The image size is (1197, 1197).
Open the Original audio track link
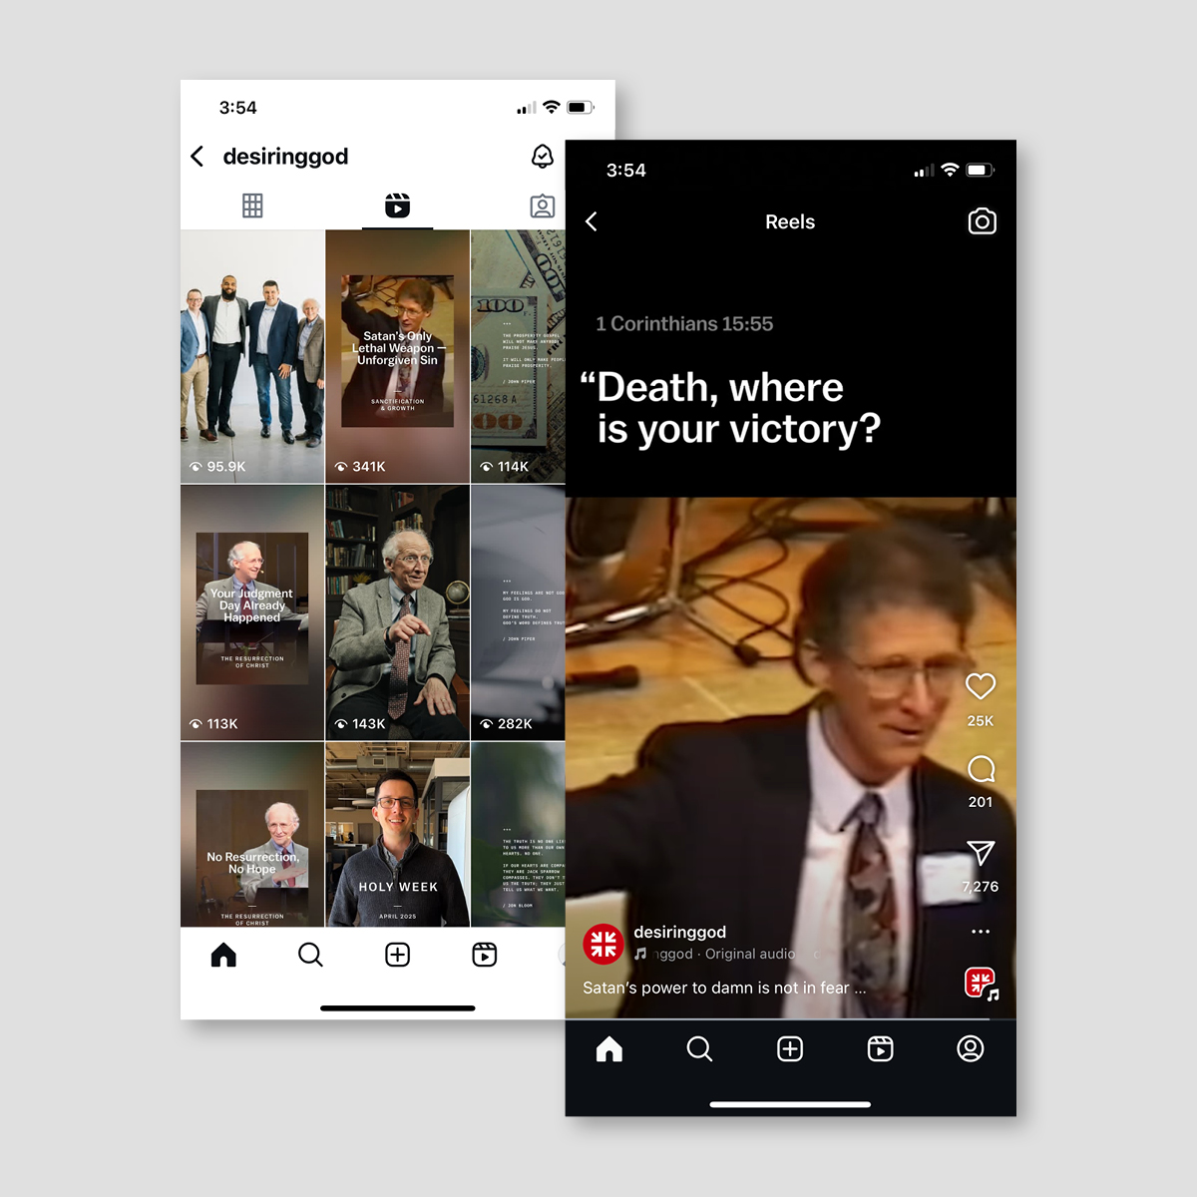[x=750, y=954]
